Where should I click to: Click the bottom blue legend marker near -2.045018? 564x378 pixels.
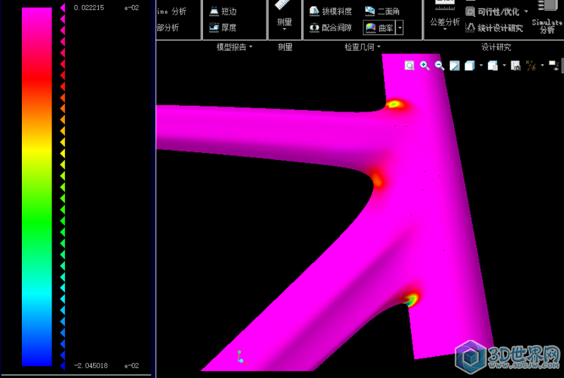click(63, 366)
